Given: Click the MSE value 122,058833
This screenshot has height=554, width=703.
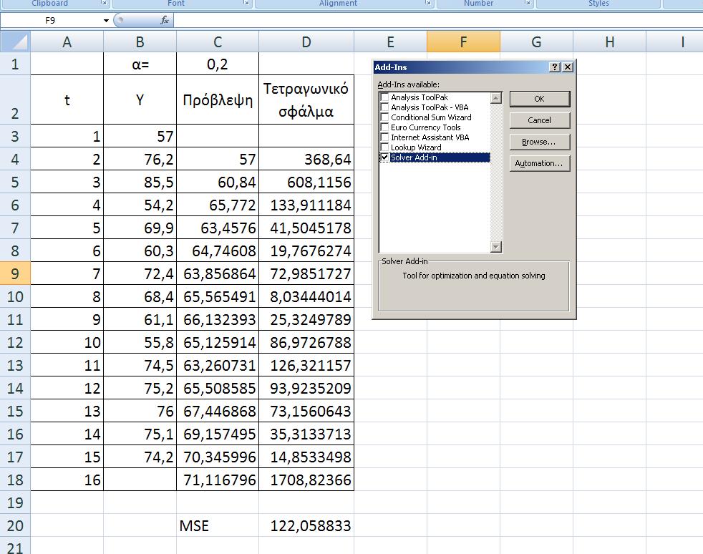Looking at the screenshot, I should [306, 525].
